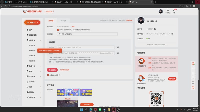This screenshot has width=200, height=112.
Task: Open the taskbar search
Action: point(86,110)
